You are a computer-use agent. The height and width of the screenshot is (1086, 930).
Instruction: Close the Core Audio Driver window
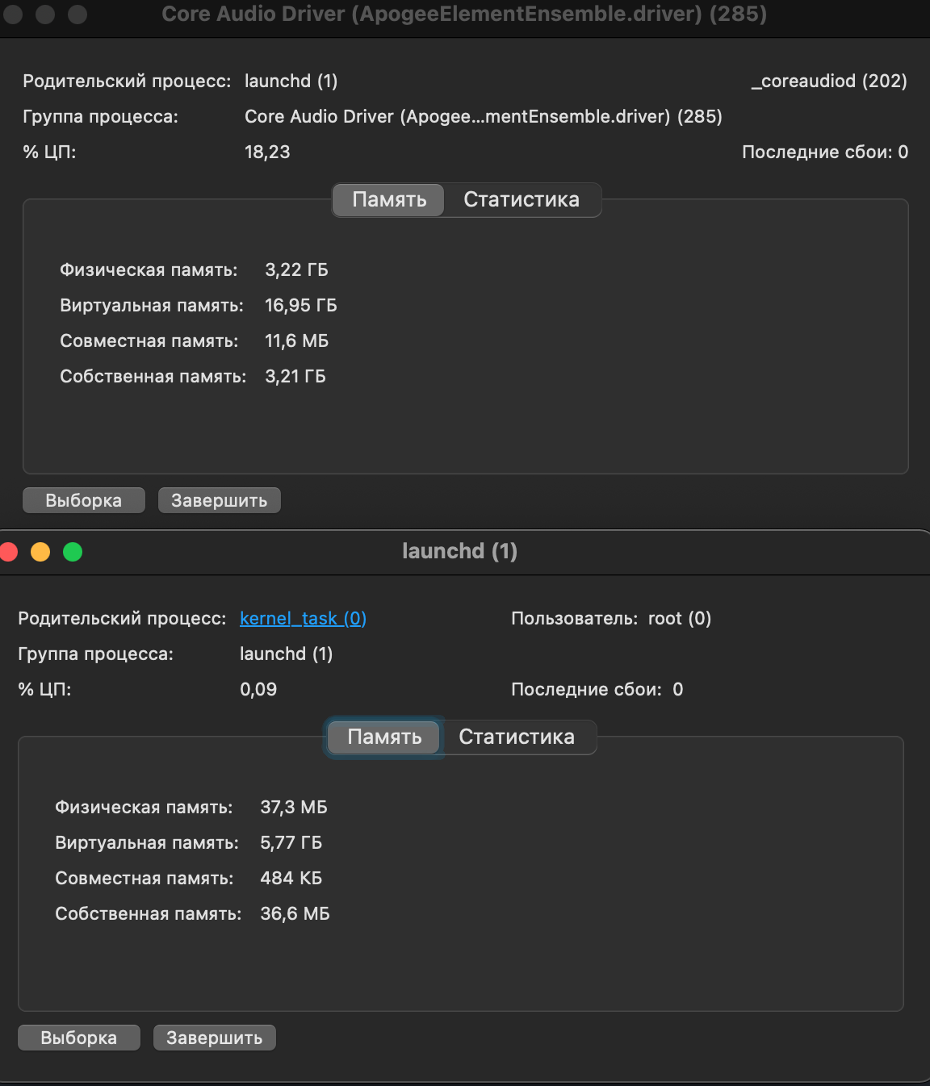[13, 15]
